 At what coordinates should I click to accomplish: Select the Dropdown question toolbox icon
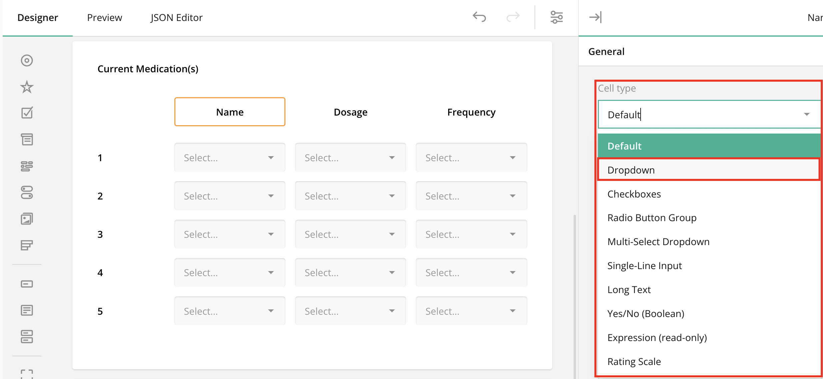(27, 139)
